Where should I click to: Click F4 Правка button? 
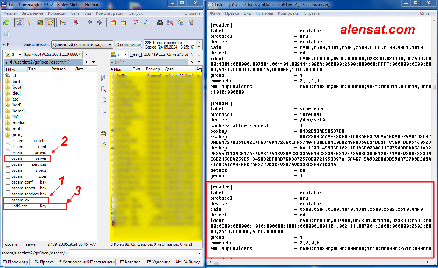coord(44,262)
